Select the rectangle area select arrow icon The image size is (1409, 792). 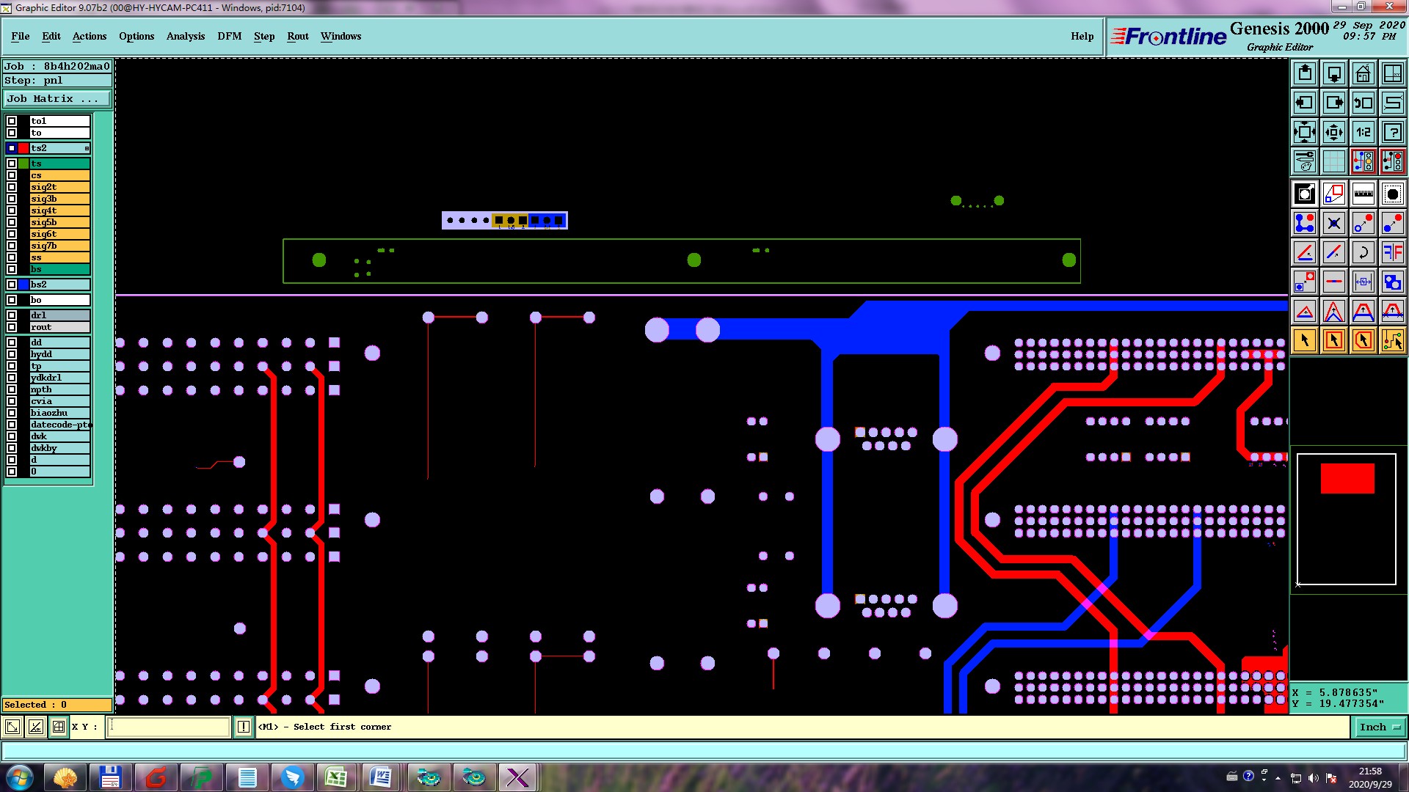point(1333,340)
